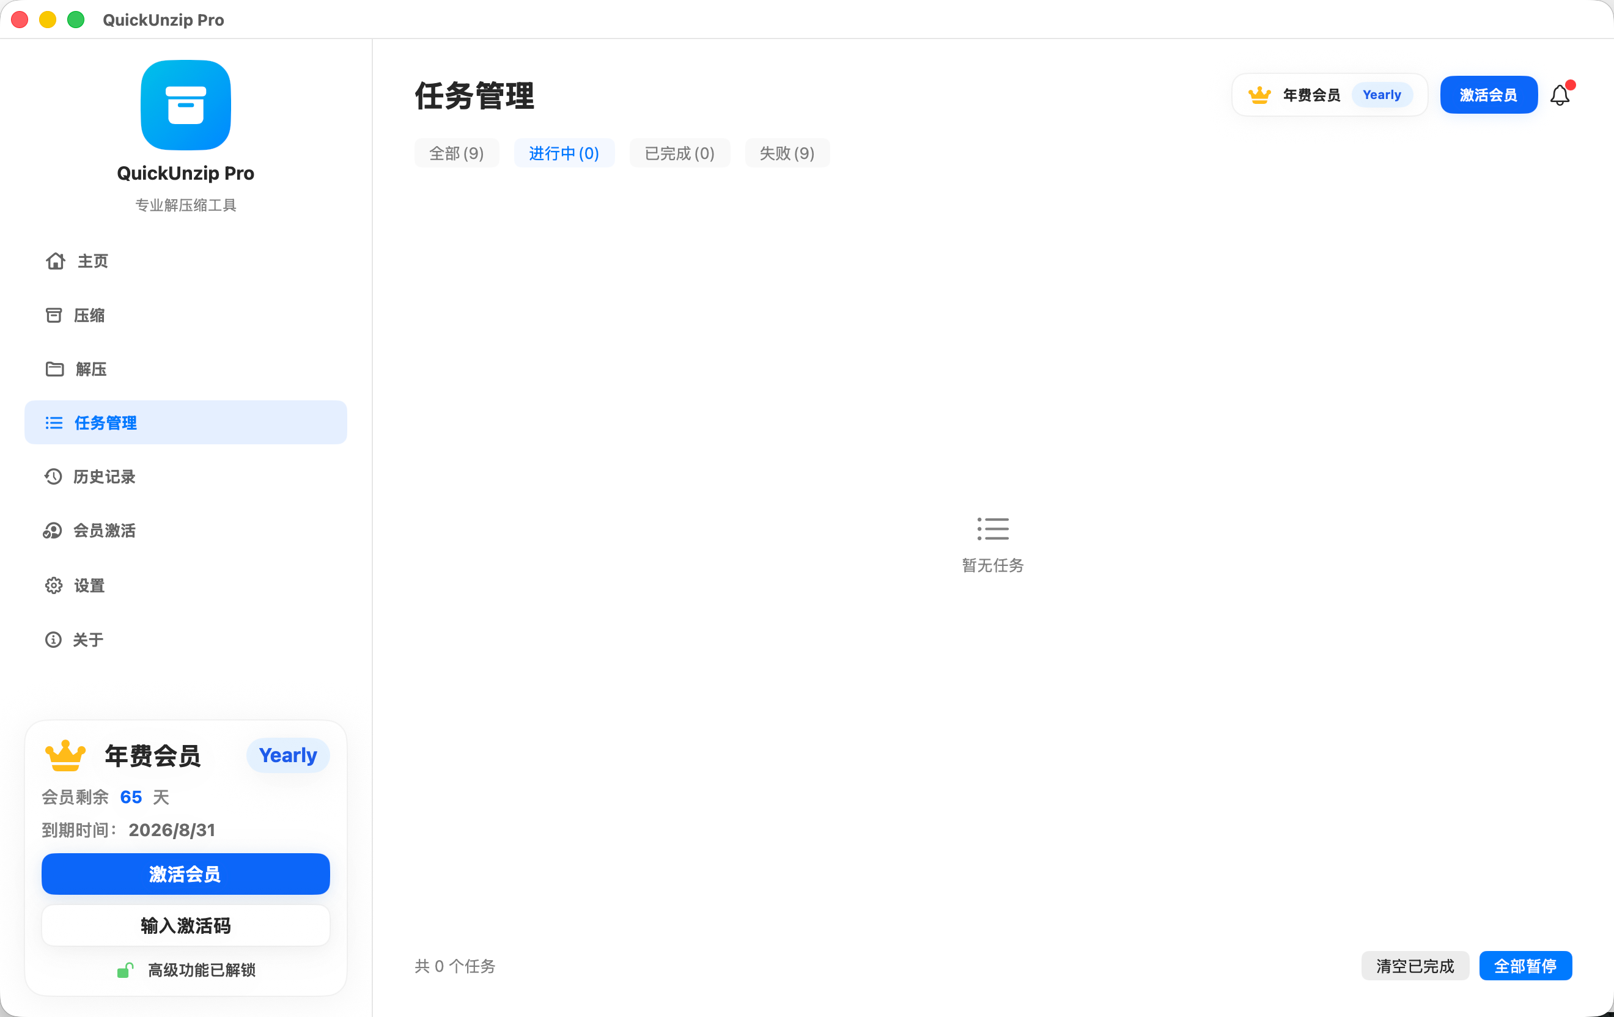Click the 年费会员 title in the sidebar card
Screen dimensions: 1614x1017
click(153, 755)
